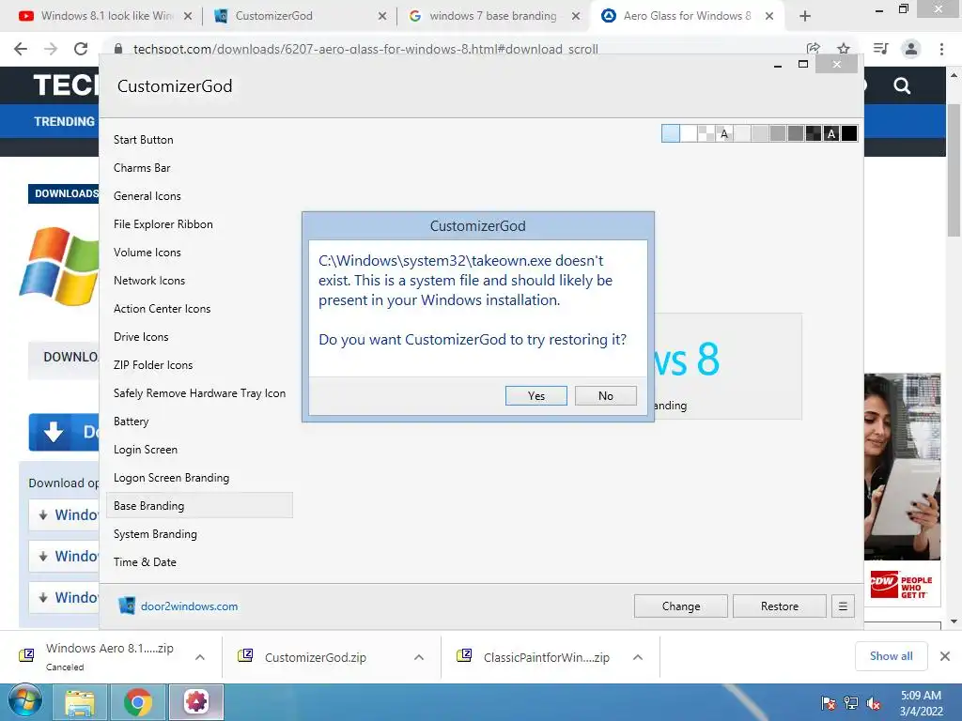This screenshot has height=721, width=962.
Task: Click Yes in the CustomizerGod dialog
Action: (535, 395)
